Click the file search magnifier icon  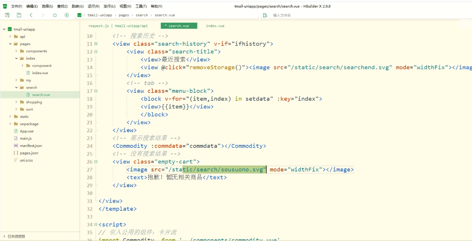click(x=265, y=15)
